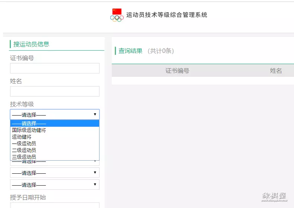This screenshot has height=208, width=294.
Task: Open the 技术等级 dropdown arrow
Action: (x=95, y=114)
